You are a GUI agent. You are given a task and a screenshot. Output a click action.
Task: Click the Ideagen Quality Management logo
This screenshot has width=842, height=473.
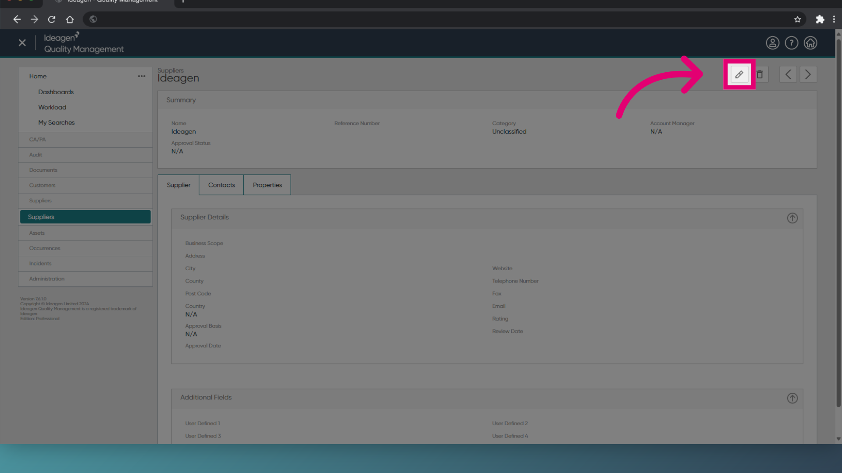point(84,43)
